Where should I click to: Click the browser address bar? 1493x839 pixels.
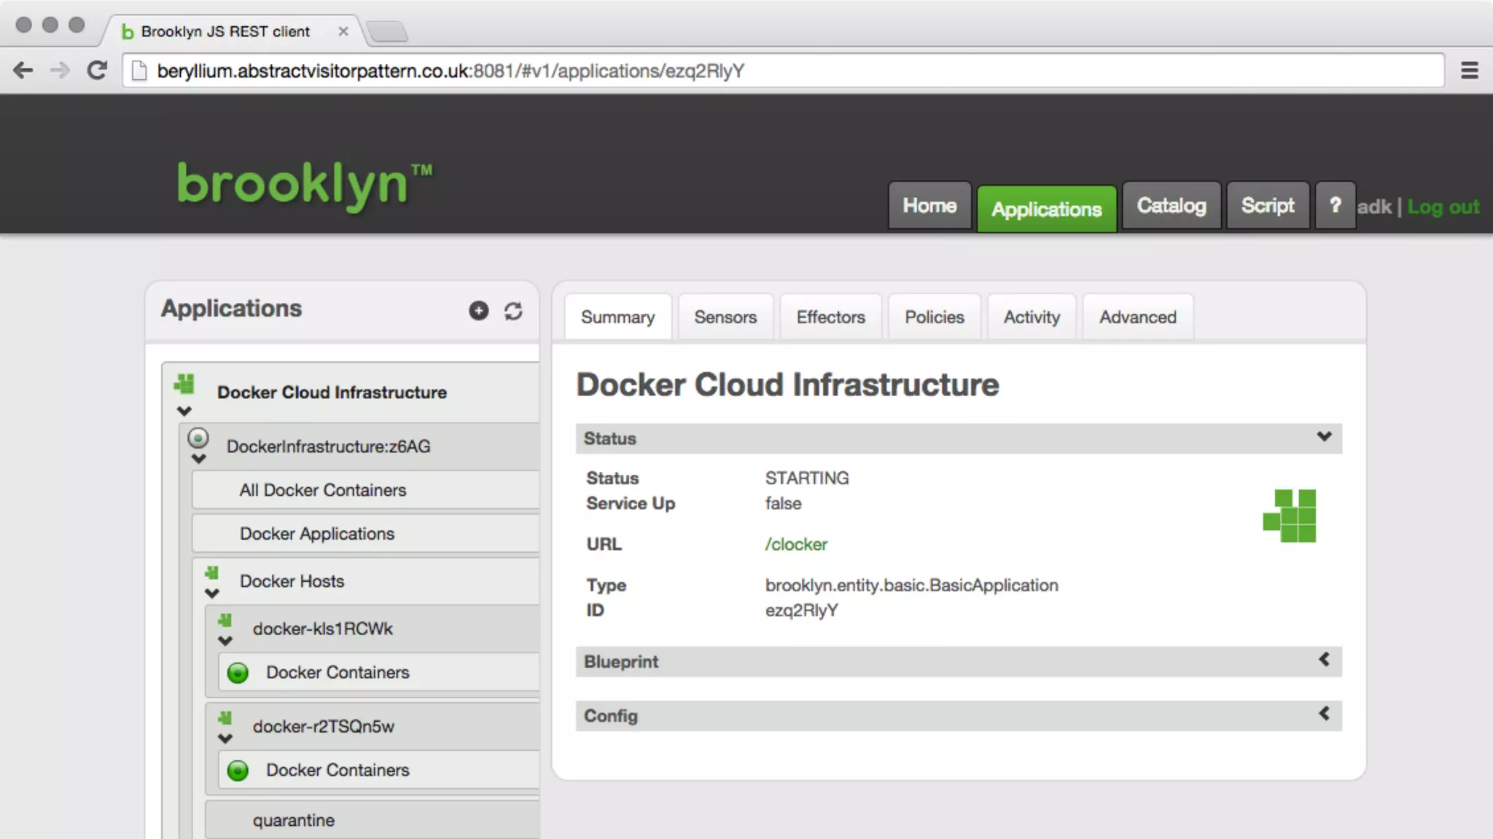(729, 71)
